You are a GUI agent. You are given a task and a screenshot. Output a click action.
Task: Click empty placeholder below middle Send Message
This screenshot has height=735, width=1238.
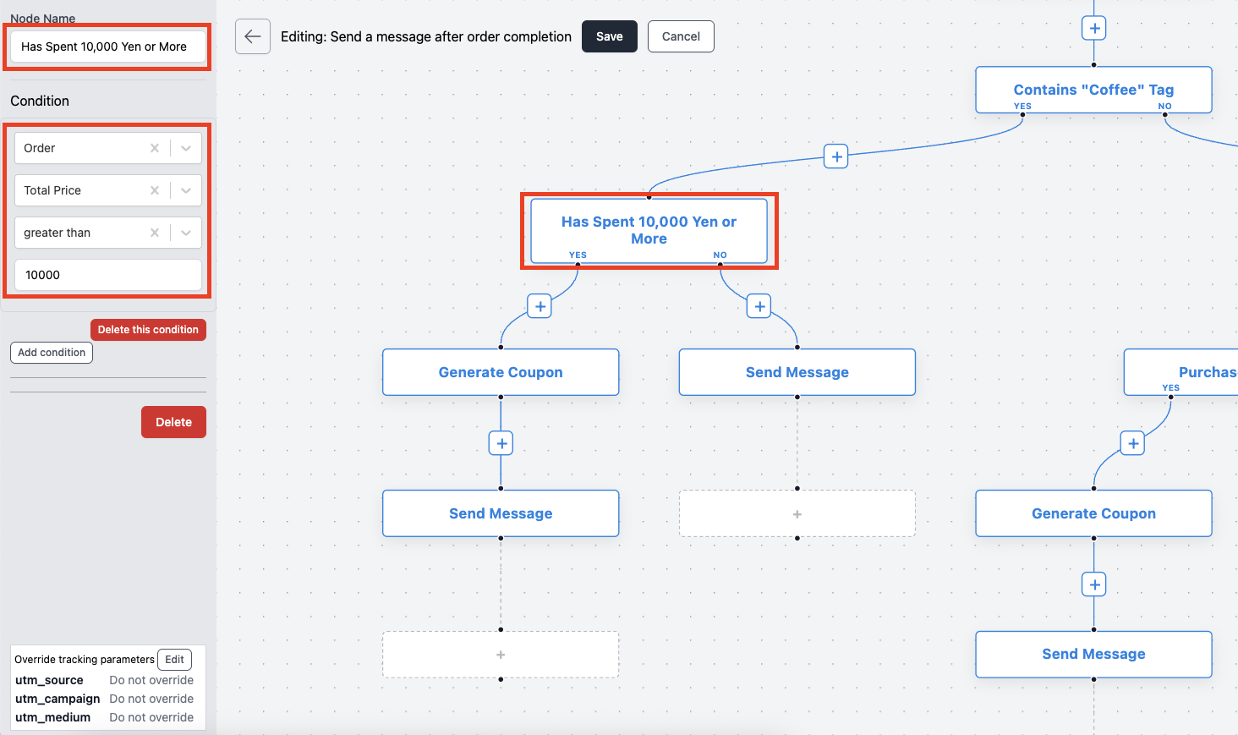coord(797,513)
